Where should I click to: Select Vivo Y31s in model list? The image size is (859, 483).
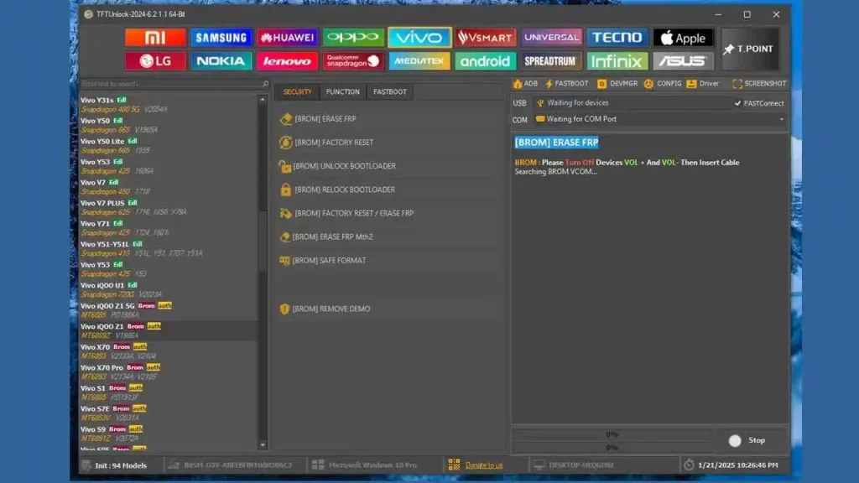(168, 105)
